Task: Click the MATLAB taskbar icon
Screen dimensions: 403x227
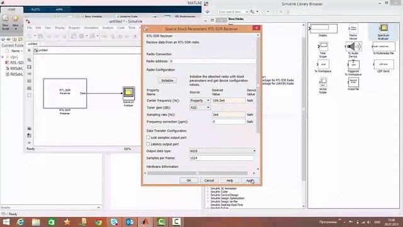Action: click(x=145, y=222)
